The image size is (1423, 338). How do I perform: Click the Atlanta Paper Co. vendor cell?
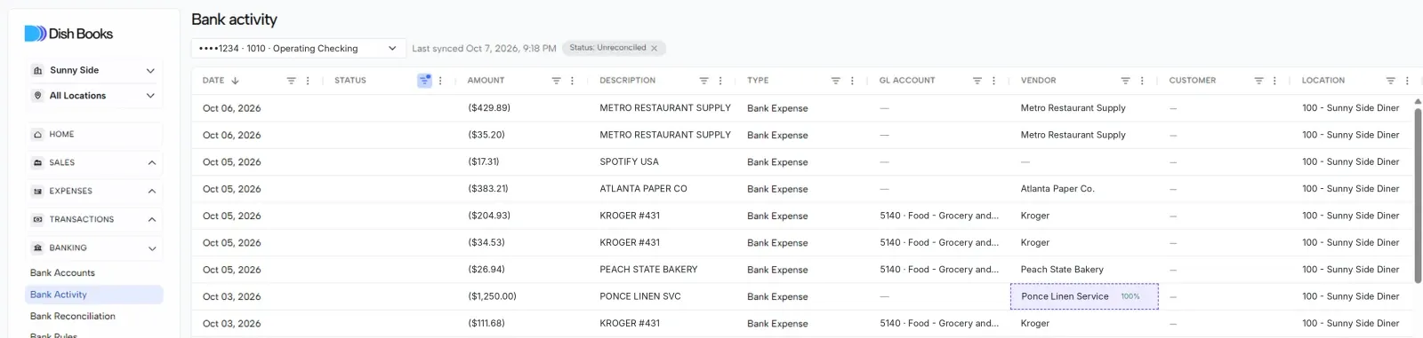click(x=1057, y=189)
